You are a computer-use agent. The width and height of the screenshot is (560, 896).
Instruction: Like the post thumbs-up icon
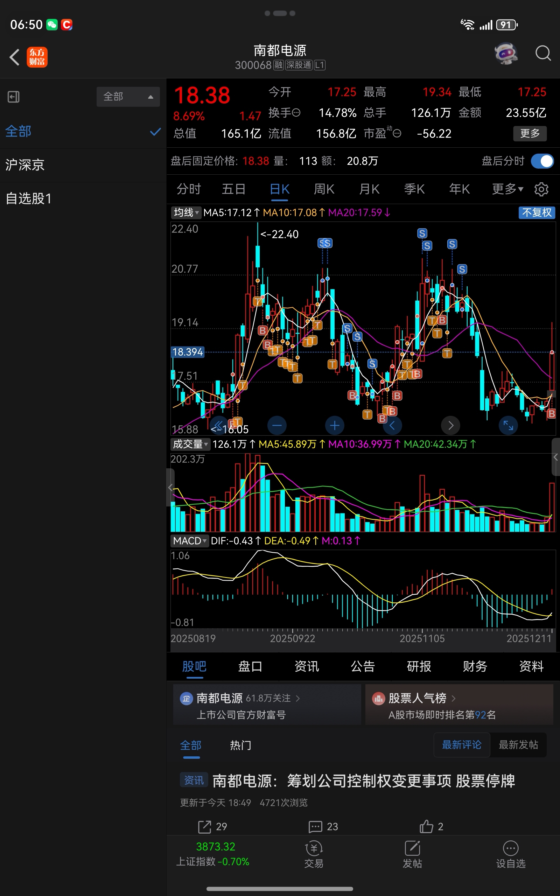coord(426,826)
